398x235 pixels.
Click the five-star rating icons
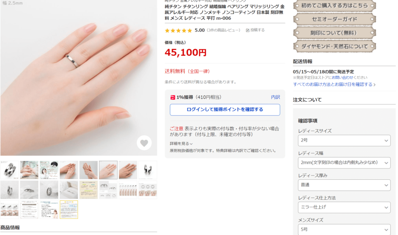coord(178,30)
